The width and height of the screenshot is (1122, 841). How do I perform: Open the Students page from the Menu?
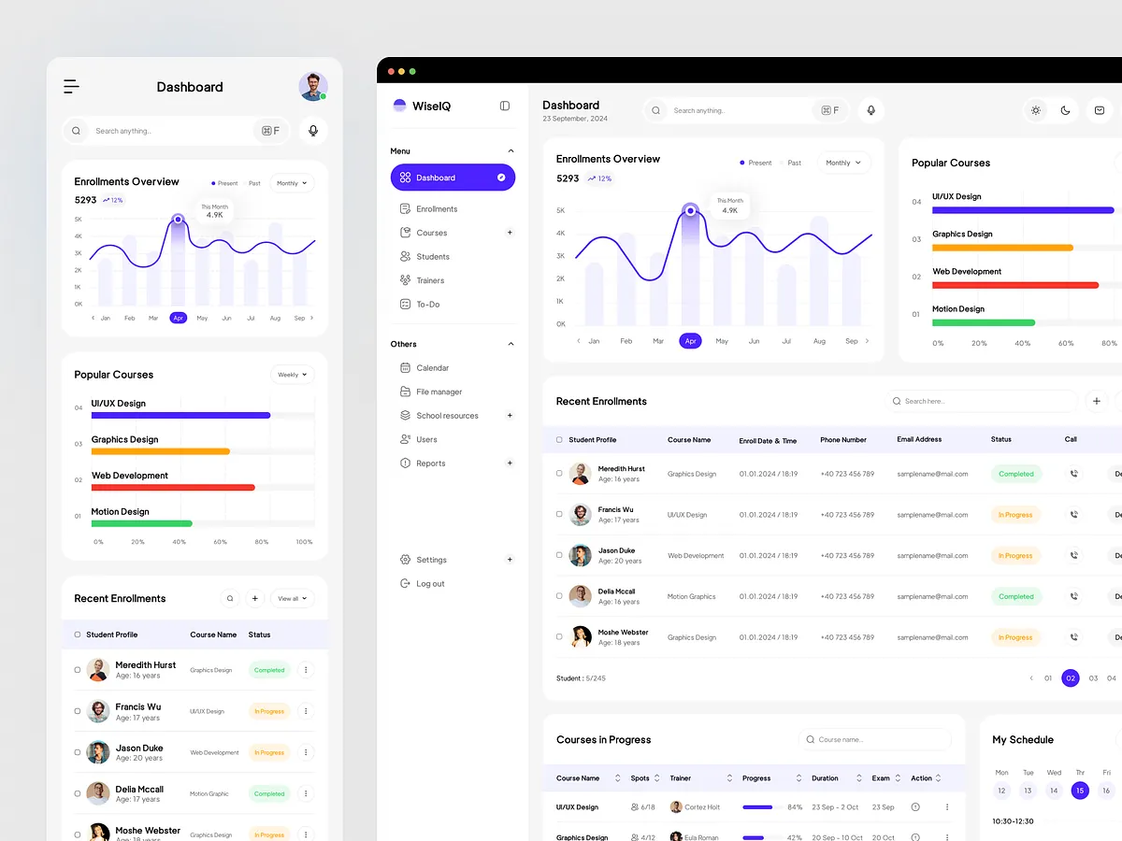[x=431, y=256]
